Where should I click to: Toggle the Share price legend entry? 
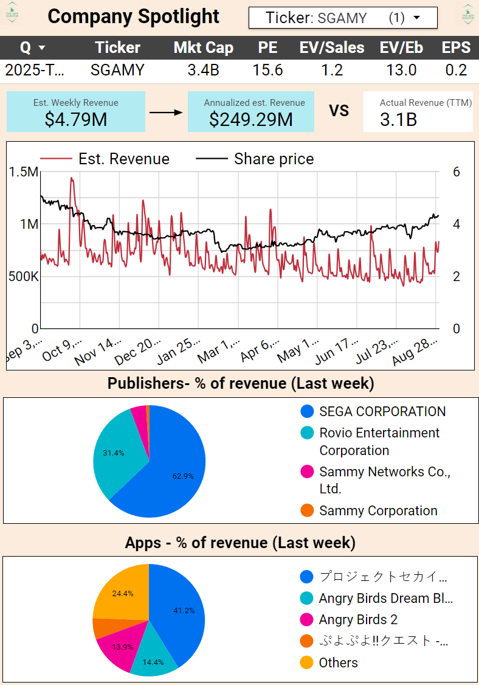(x=255, y=159)
